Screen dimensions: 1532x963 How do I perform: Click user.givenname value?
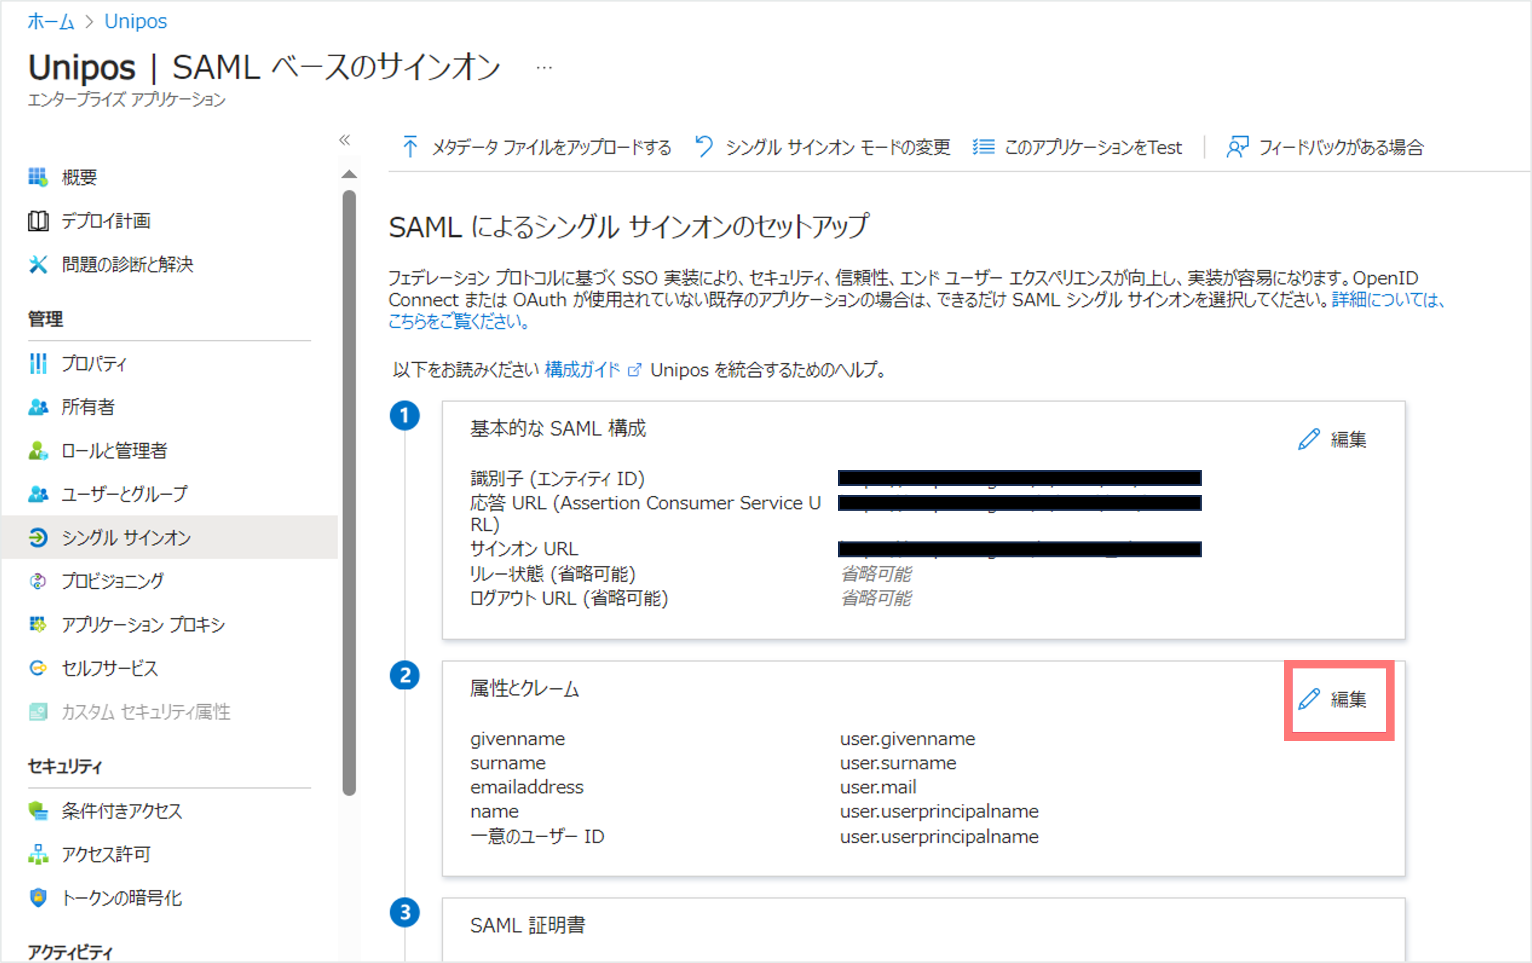click(x=907, y=738)
